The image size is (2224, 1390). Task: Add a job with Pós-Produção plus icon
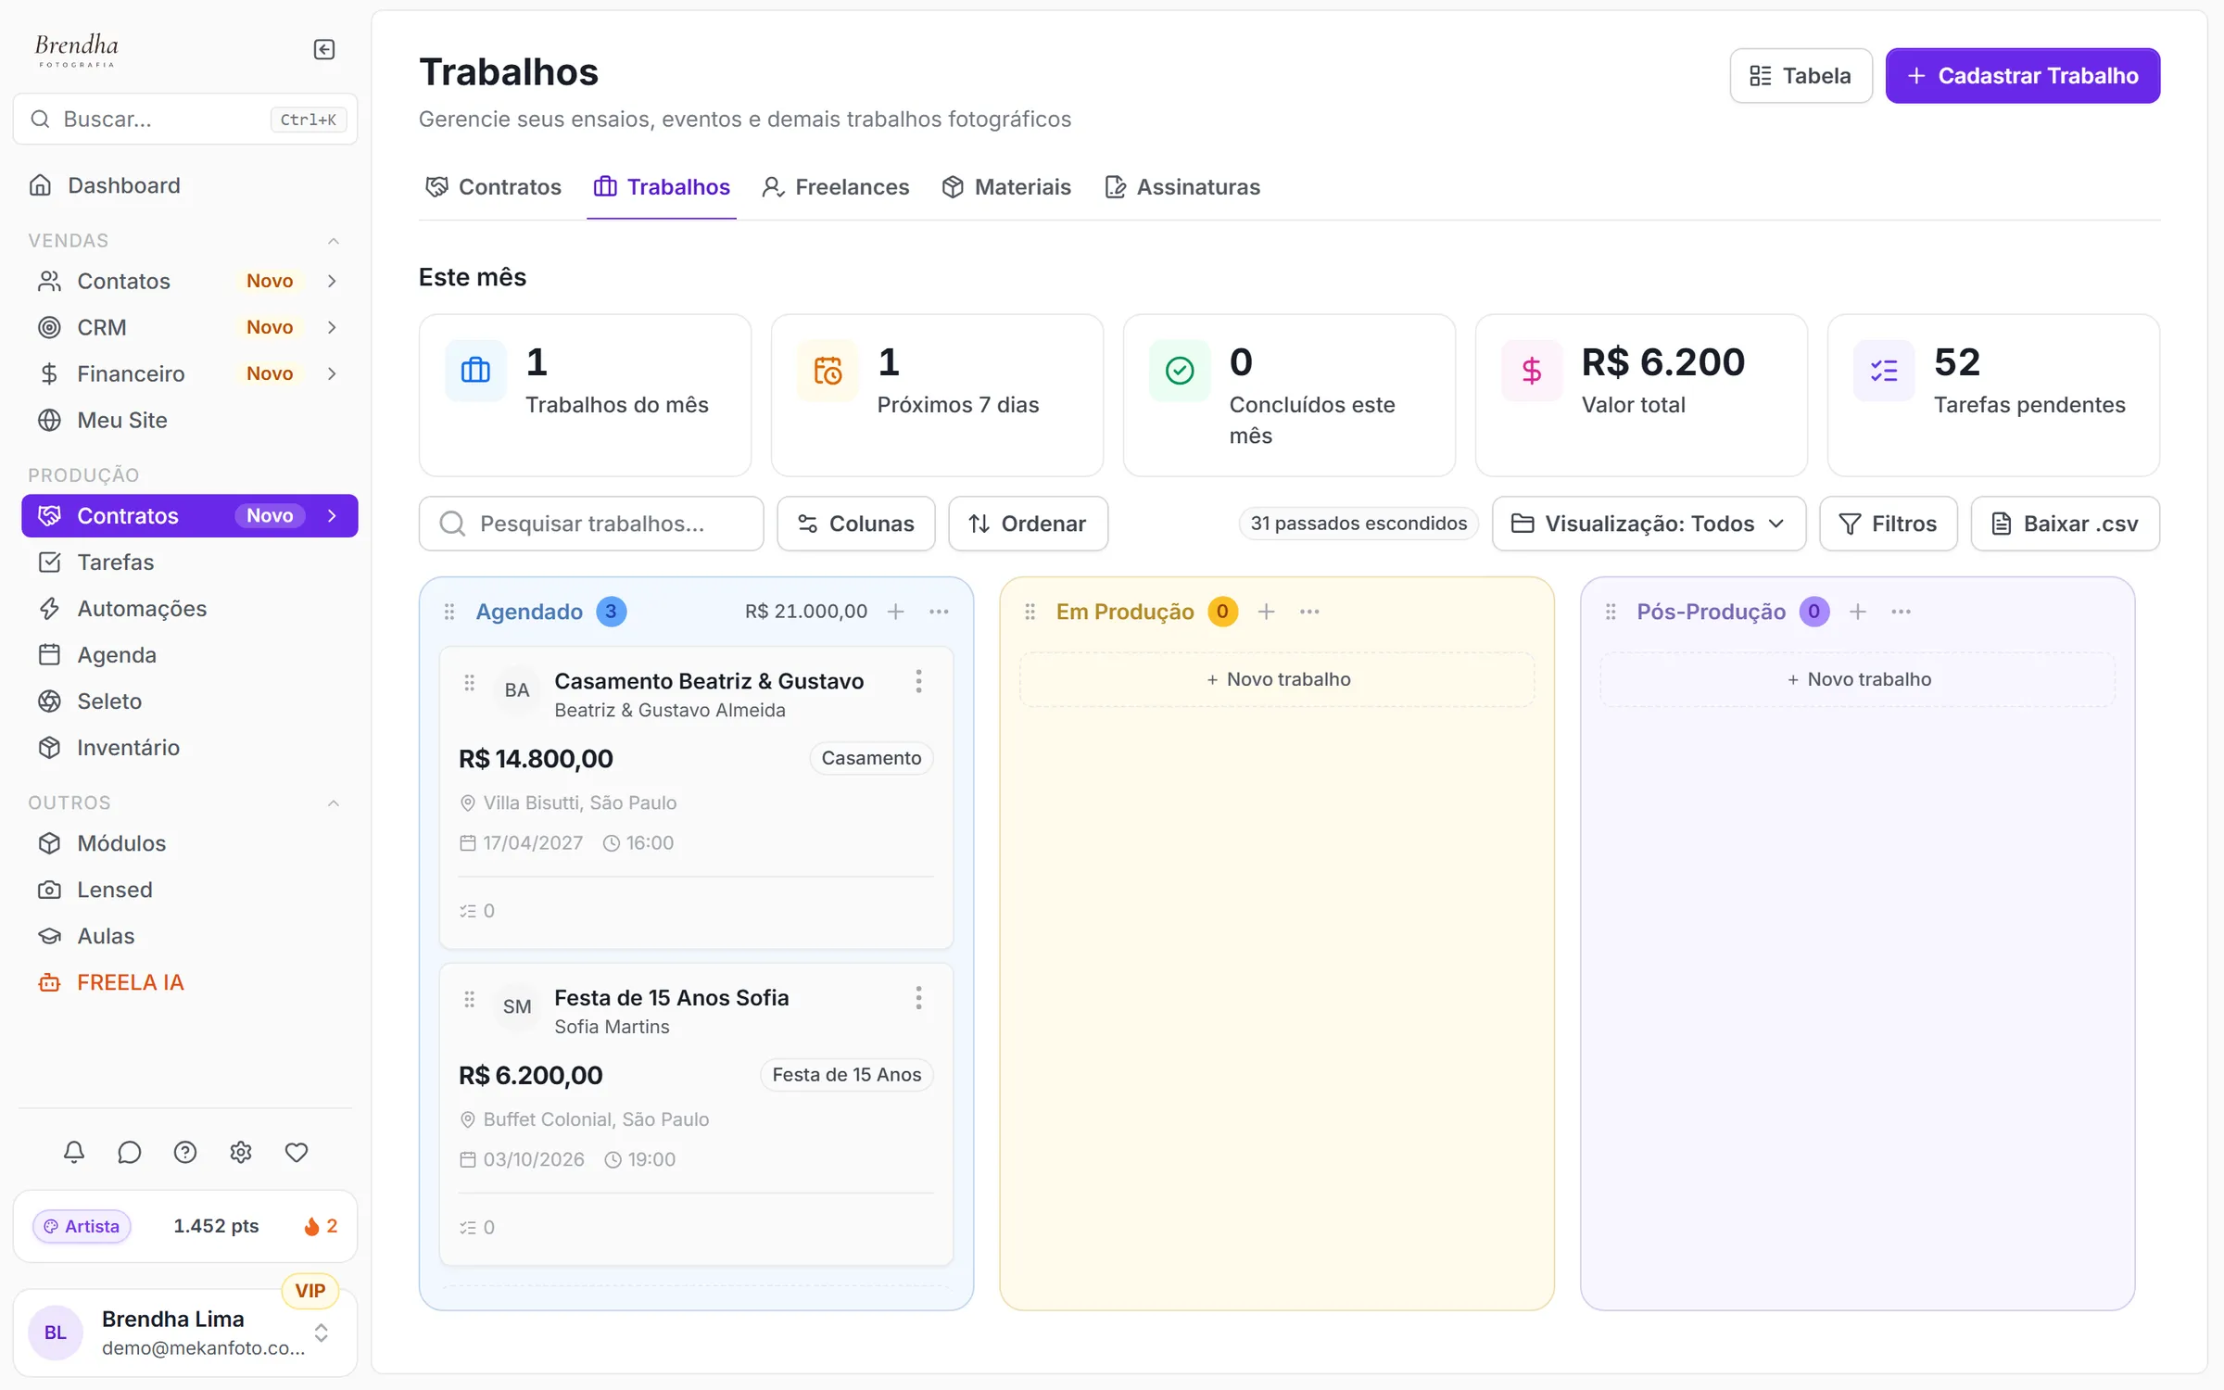point(1858,612)
